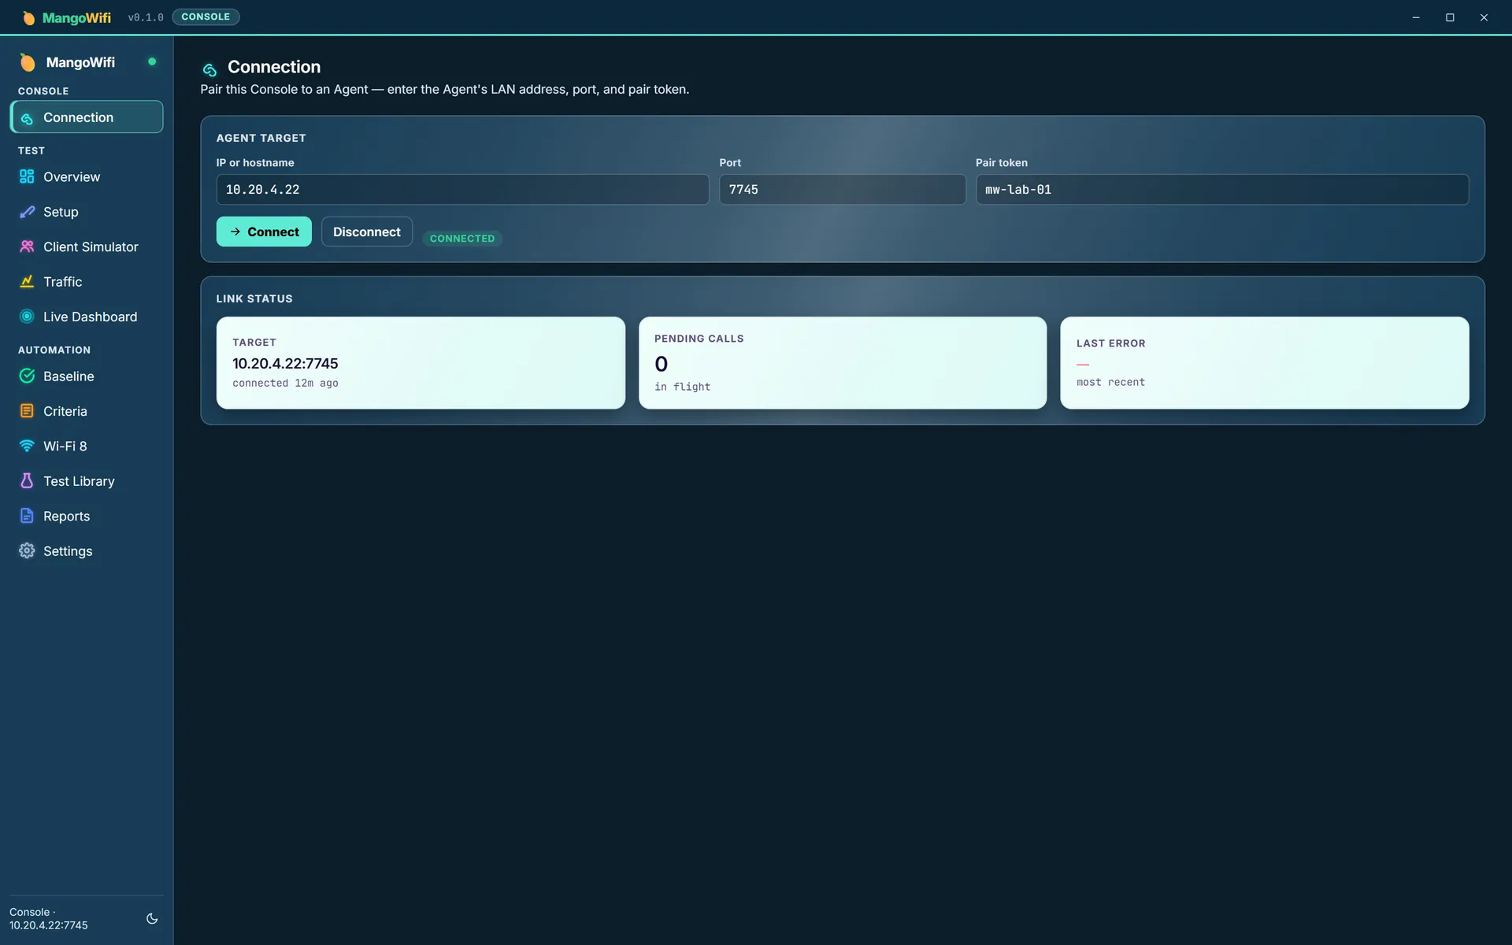Click the Reports document icon
This screenshot has width=1512, height=945.
point(27,516)
